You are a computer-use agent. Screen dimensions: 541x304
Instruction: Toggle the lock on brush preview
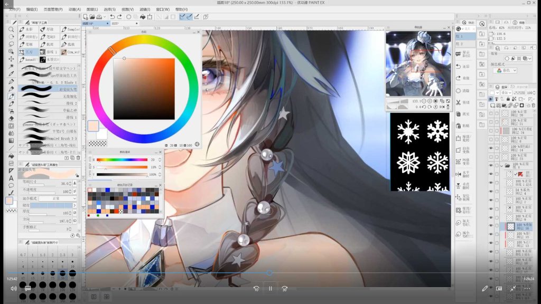tap(77, 175)
